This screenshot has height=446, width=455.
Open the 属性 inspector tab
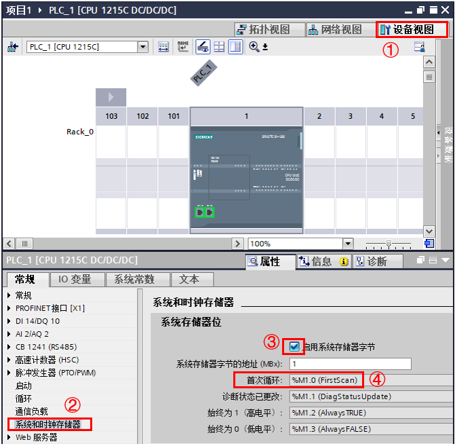271,261
